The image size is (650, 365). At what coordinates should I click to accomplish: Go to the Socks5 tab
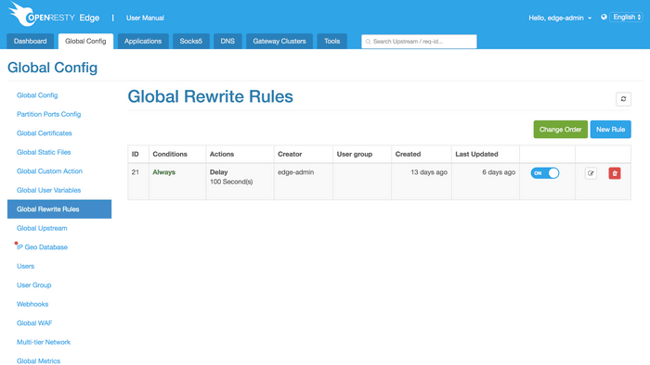coord(191,42)
